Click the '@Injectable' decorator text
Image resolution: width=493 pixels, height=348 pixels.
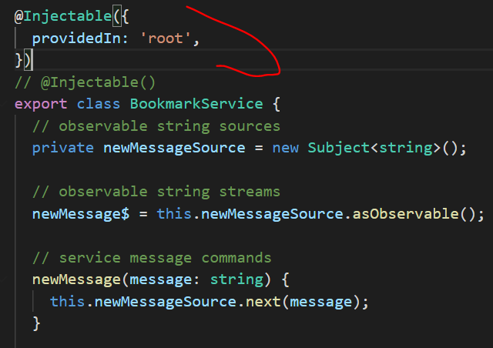pos(63,16)
